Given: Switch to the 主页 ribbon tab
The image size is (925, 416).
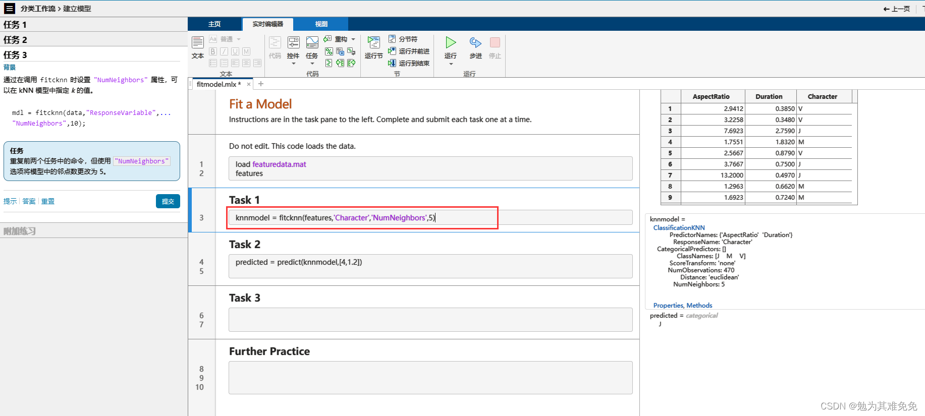Looking at the screenshot, I should (x=214, y=24).
